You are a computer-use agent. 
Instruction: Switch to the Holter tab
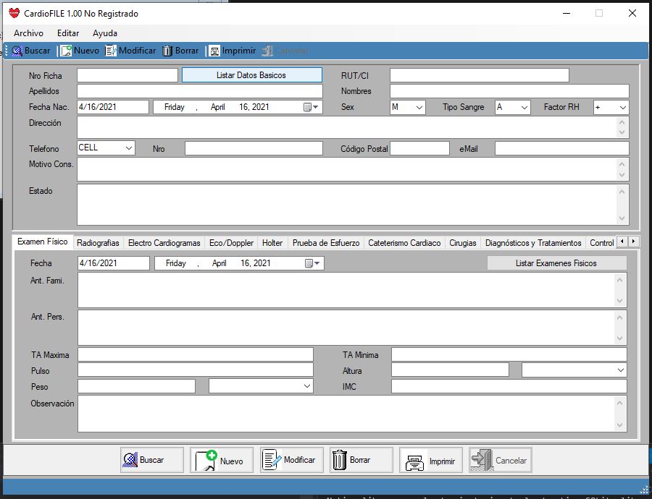tap(272, 243)
